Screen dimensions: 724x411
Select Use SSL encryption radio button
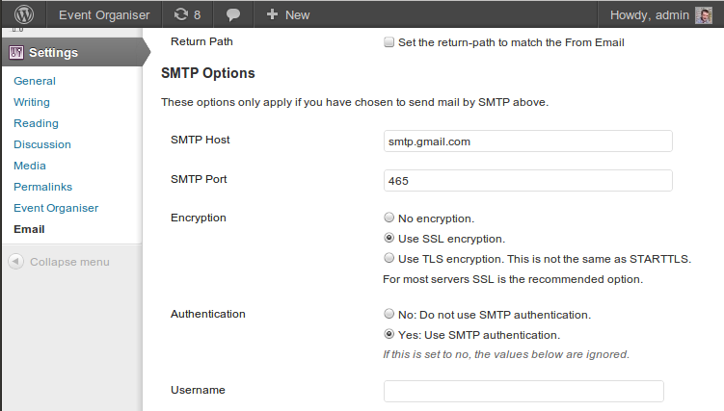(389, 238)
